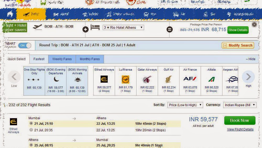Collapse the quick select panel with Hide
The height and width of the screenshot is (148, 262).
pyautogui.click(x=251, y=59)
